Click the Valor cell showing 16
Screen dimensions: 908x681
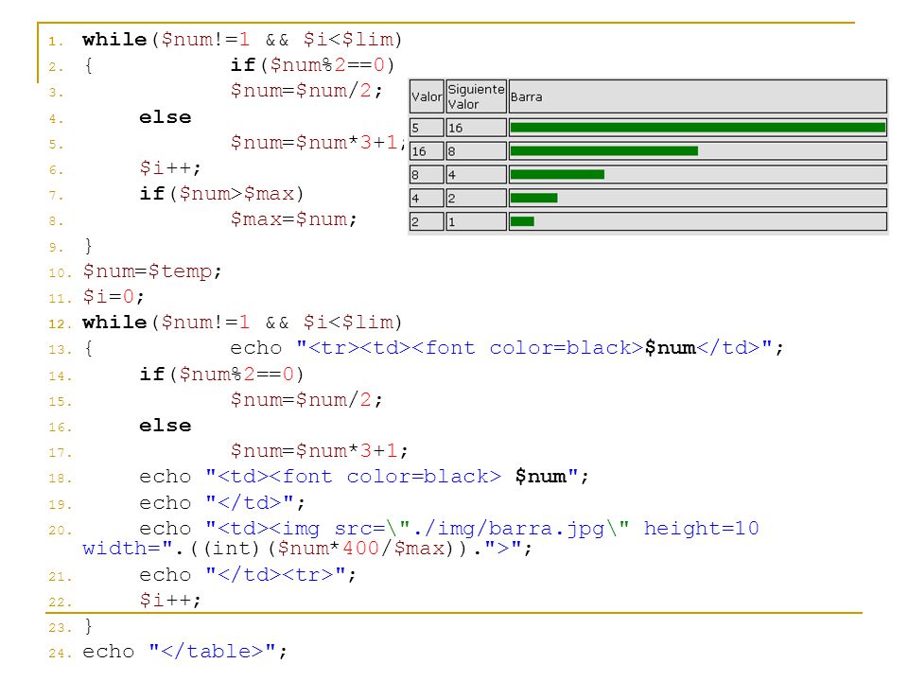coord(427,151)
